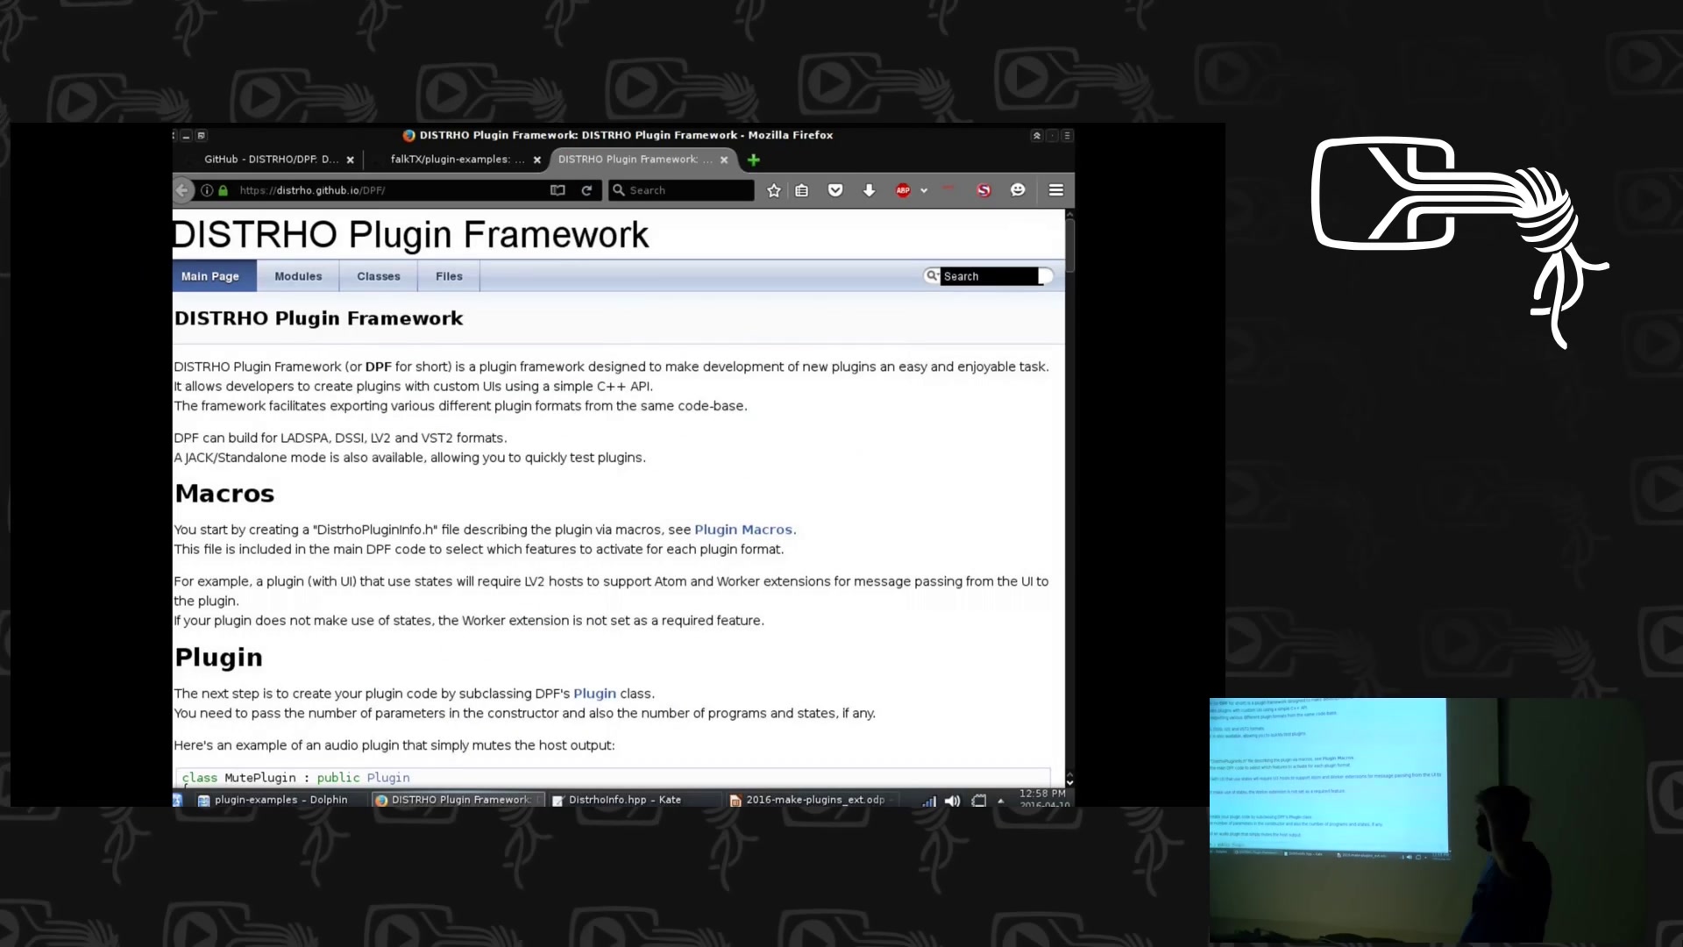Open the Modules doc tab
Viewport: 1683px width, 947px height.
tap(298, 276)
